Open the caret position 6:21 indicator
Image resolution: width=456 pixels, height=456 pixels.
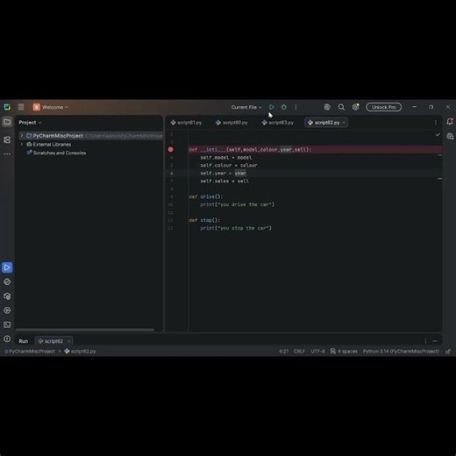pos(283,352)
